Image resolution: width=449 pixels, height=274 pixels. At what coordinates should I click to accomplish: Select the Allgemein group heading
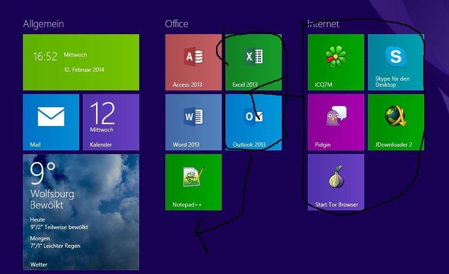pos(44,24)
